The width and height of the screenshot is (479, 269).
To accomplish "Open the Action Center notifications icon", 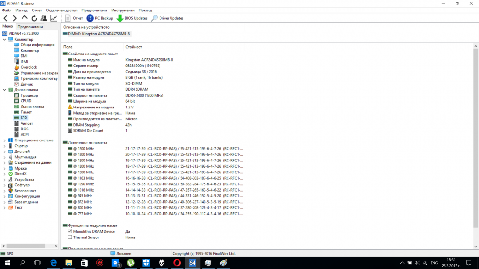I will [x=468, y=263].
